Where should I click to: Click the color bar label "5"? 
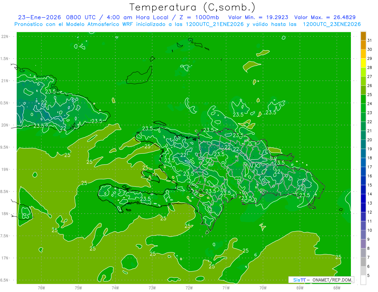tap(369, 275)
